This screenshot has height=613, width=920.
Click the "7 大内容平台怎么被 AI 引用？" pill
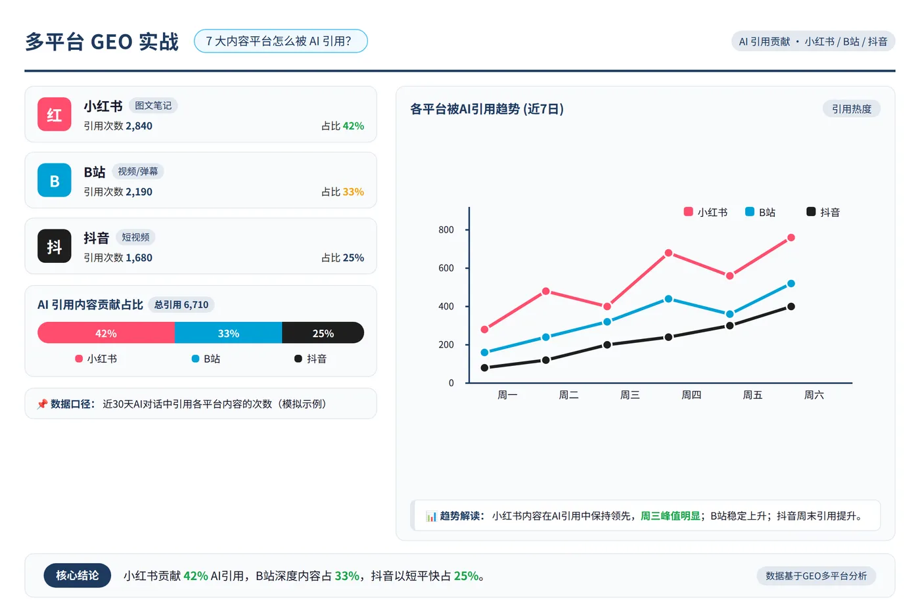[281, 41]
